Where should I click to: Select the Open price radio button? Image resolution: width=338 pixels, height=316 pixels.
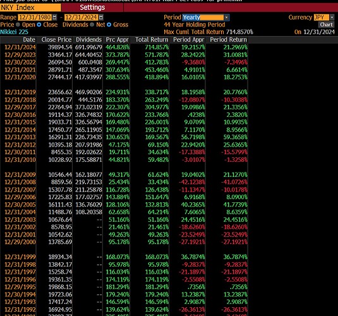18,25
